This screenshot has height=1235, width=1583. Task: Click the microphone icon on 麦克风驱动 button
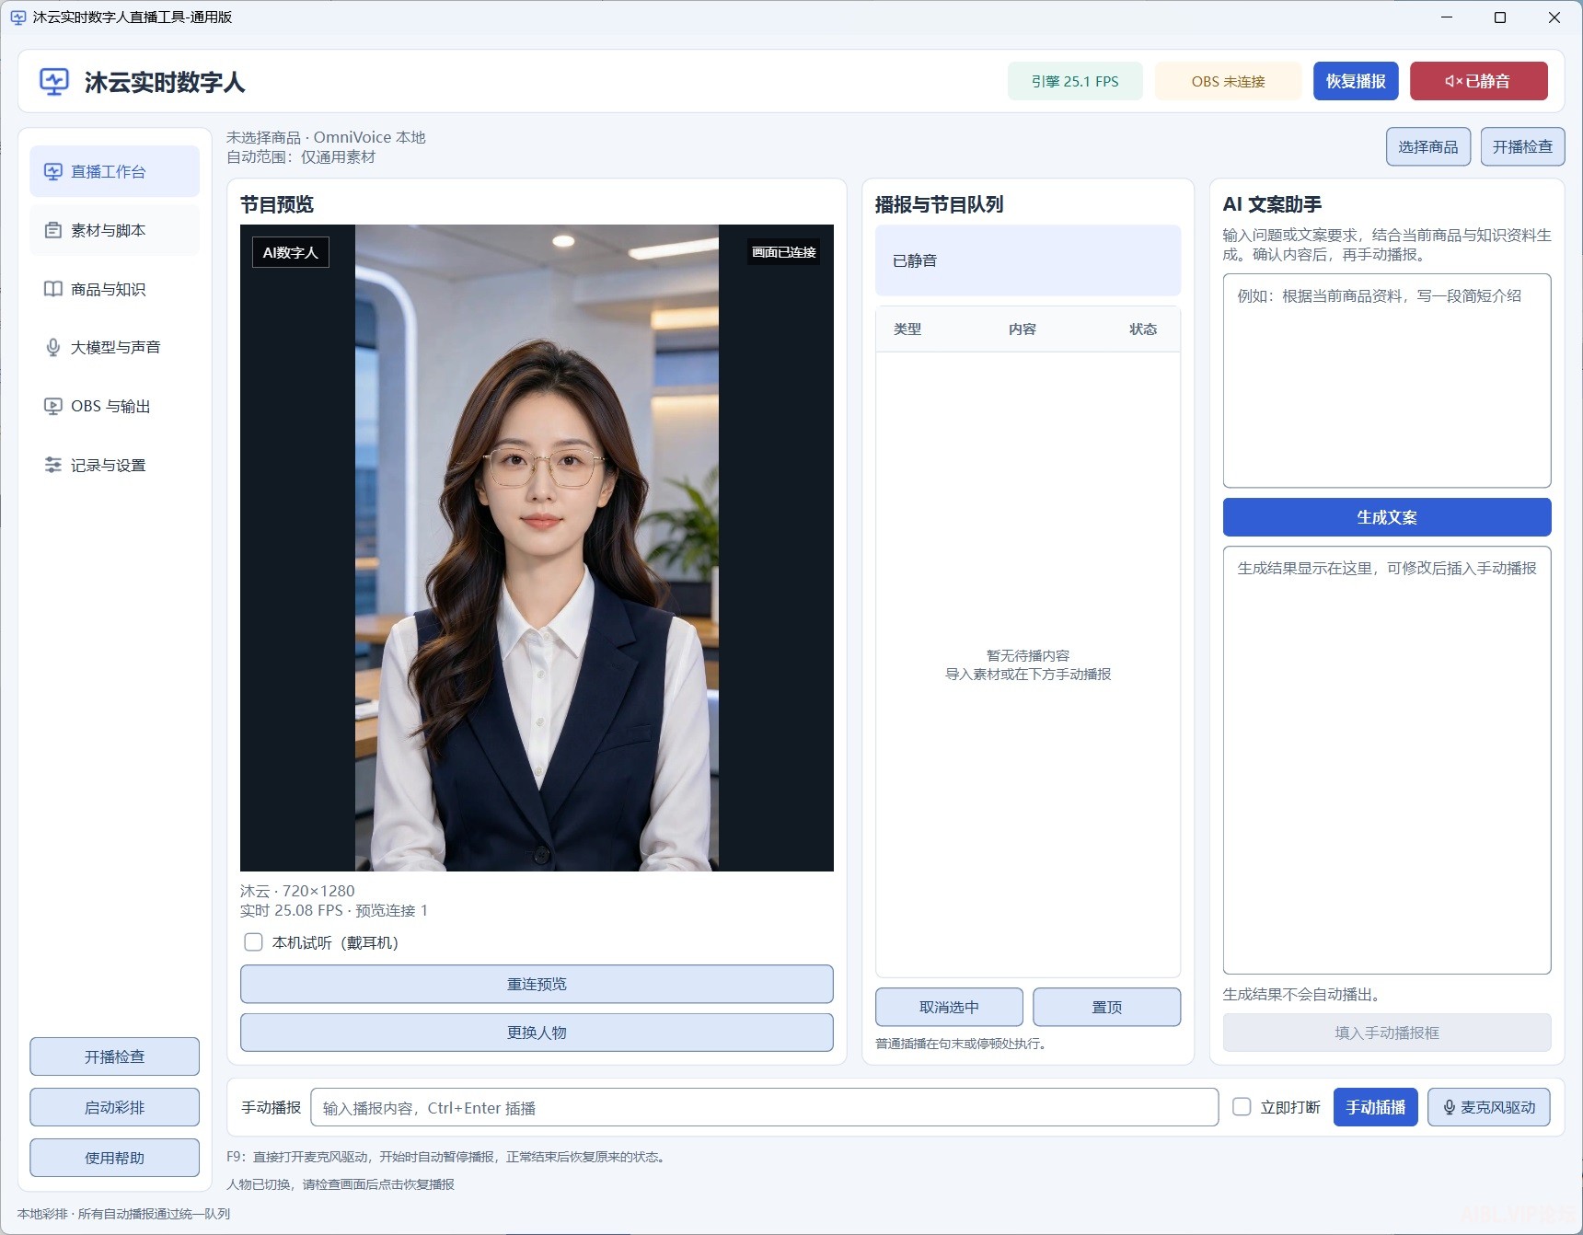click(1450, 1107)
